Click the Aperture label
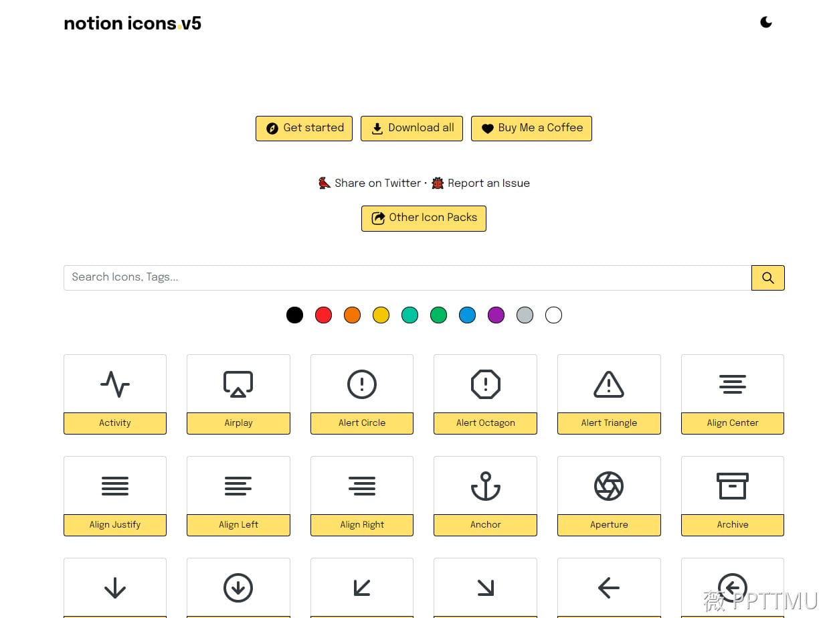 pyautogui.click(x=609, y=525)
